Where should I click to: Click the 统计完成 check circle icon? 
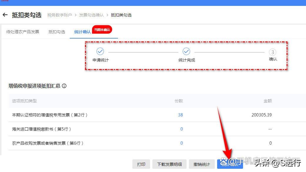(187, 51)
